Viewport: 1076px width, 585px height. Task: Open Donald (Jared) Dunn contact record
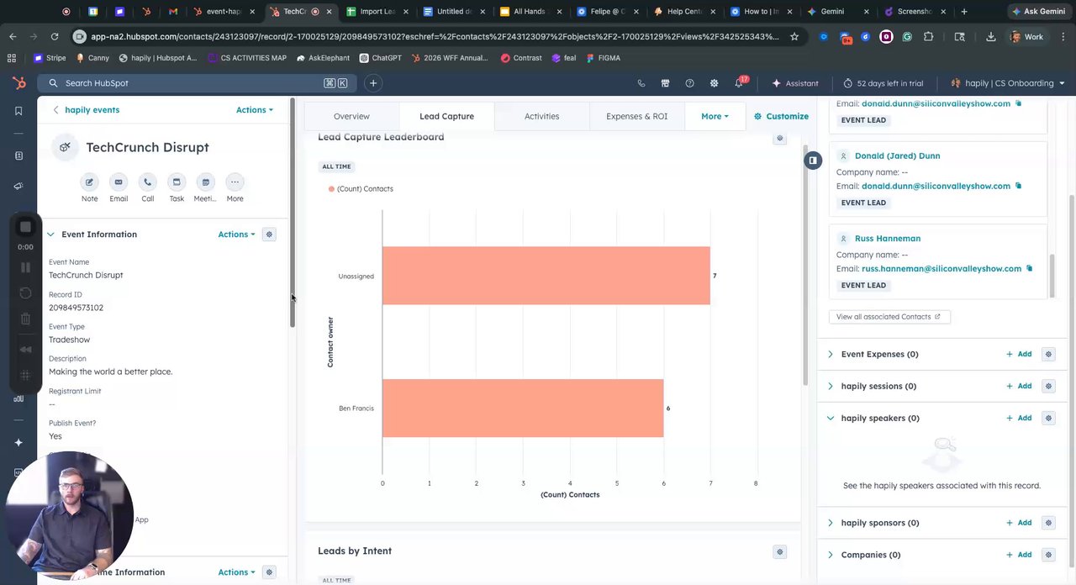[x=897, y=155]
